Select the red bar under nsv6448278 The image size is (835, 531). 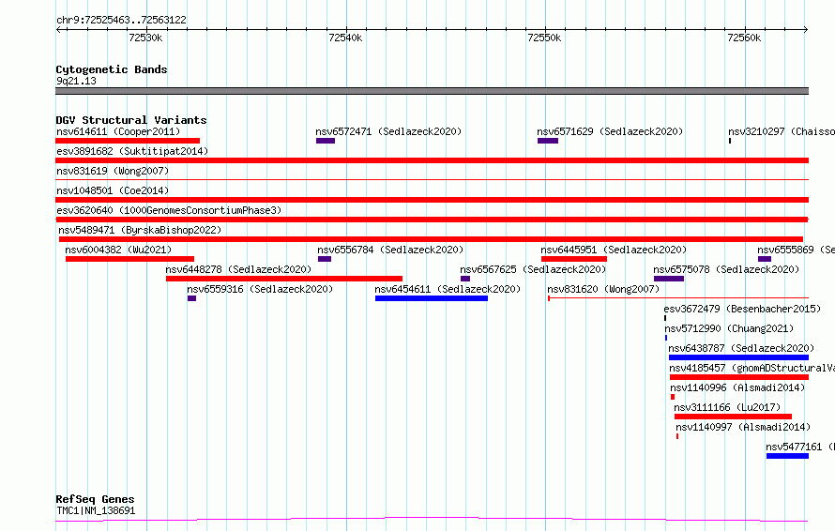(284, 279)
